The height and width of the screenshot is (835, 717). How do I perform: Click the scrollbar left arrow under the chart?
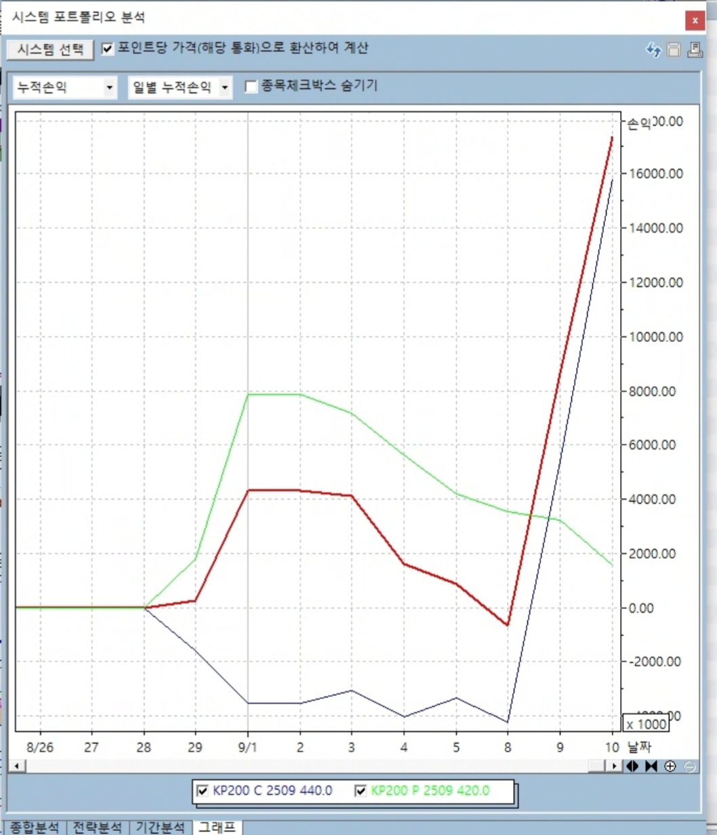17,766
